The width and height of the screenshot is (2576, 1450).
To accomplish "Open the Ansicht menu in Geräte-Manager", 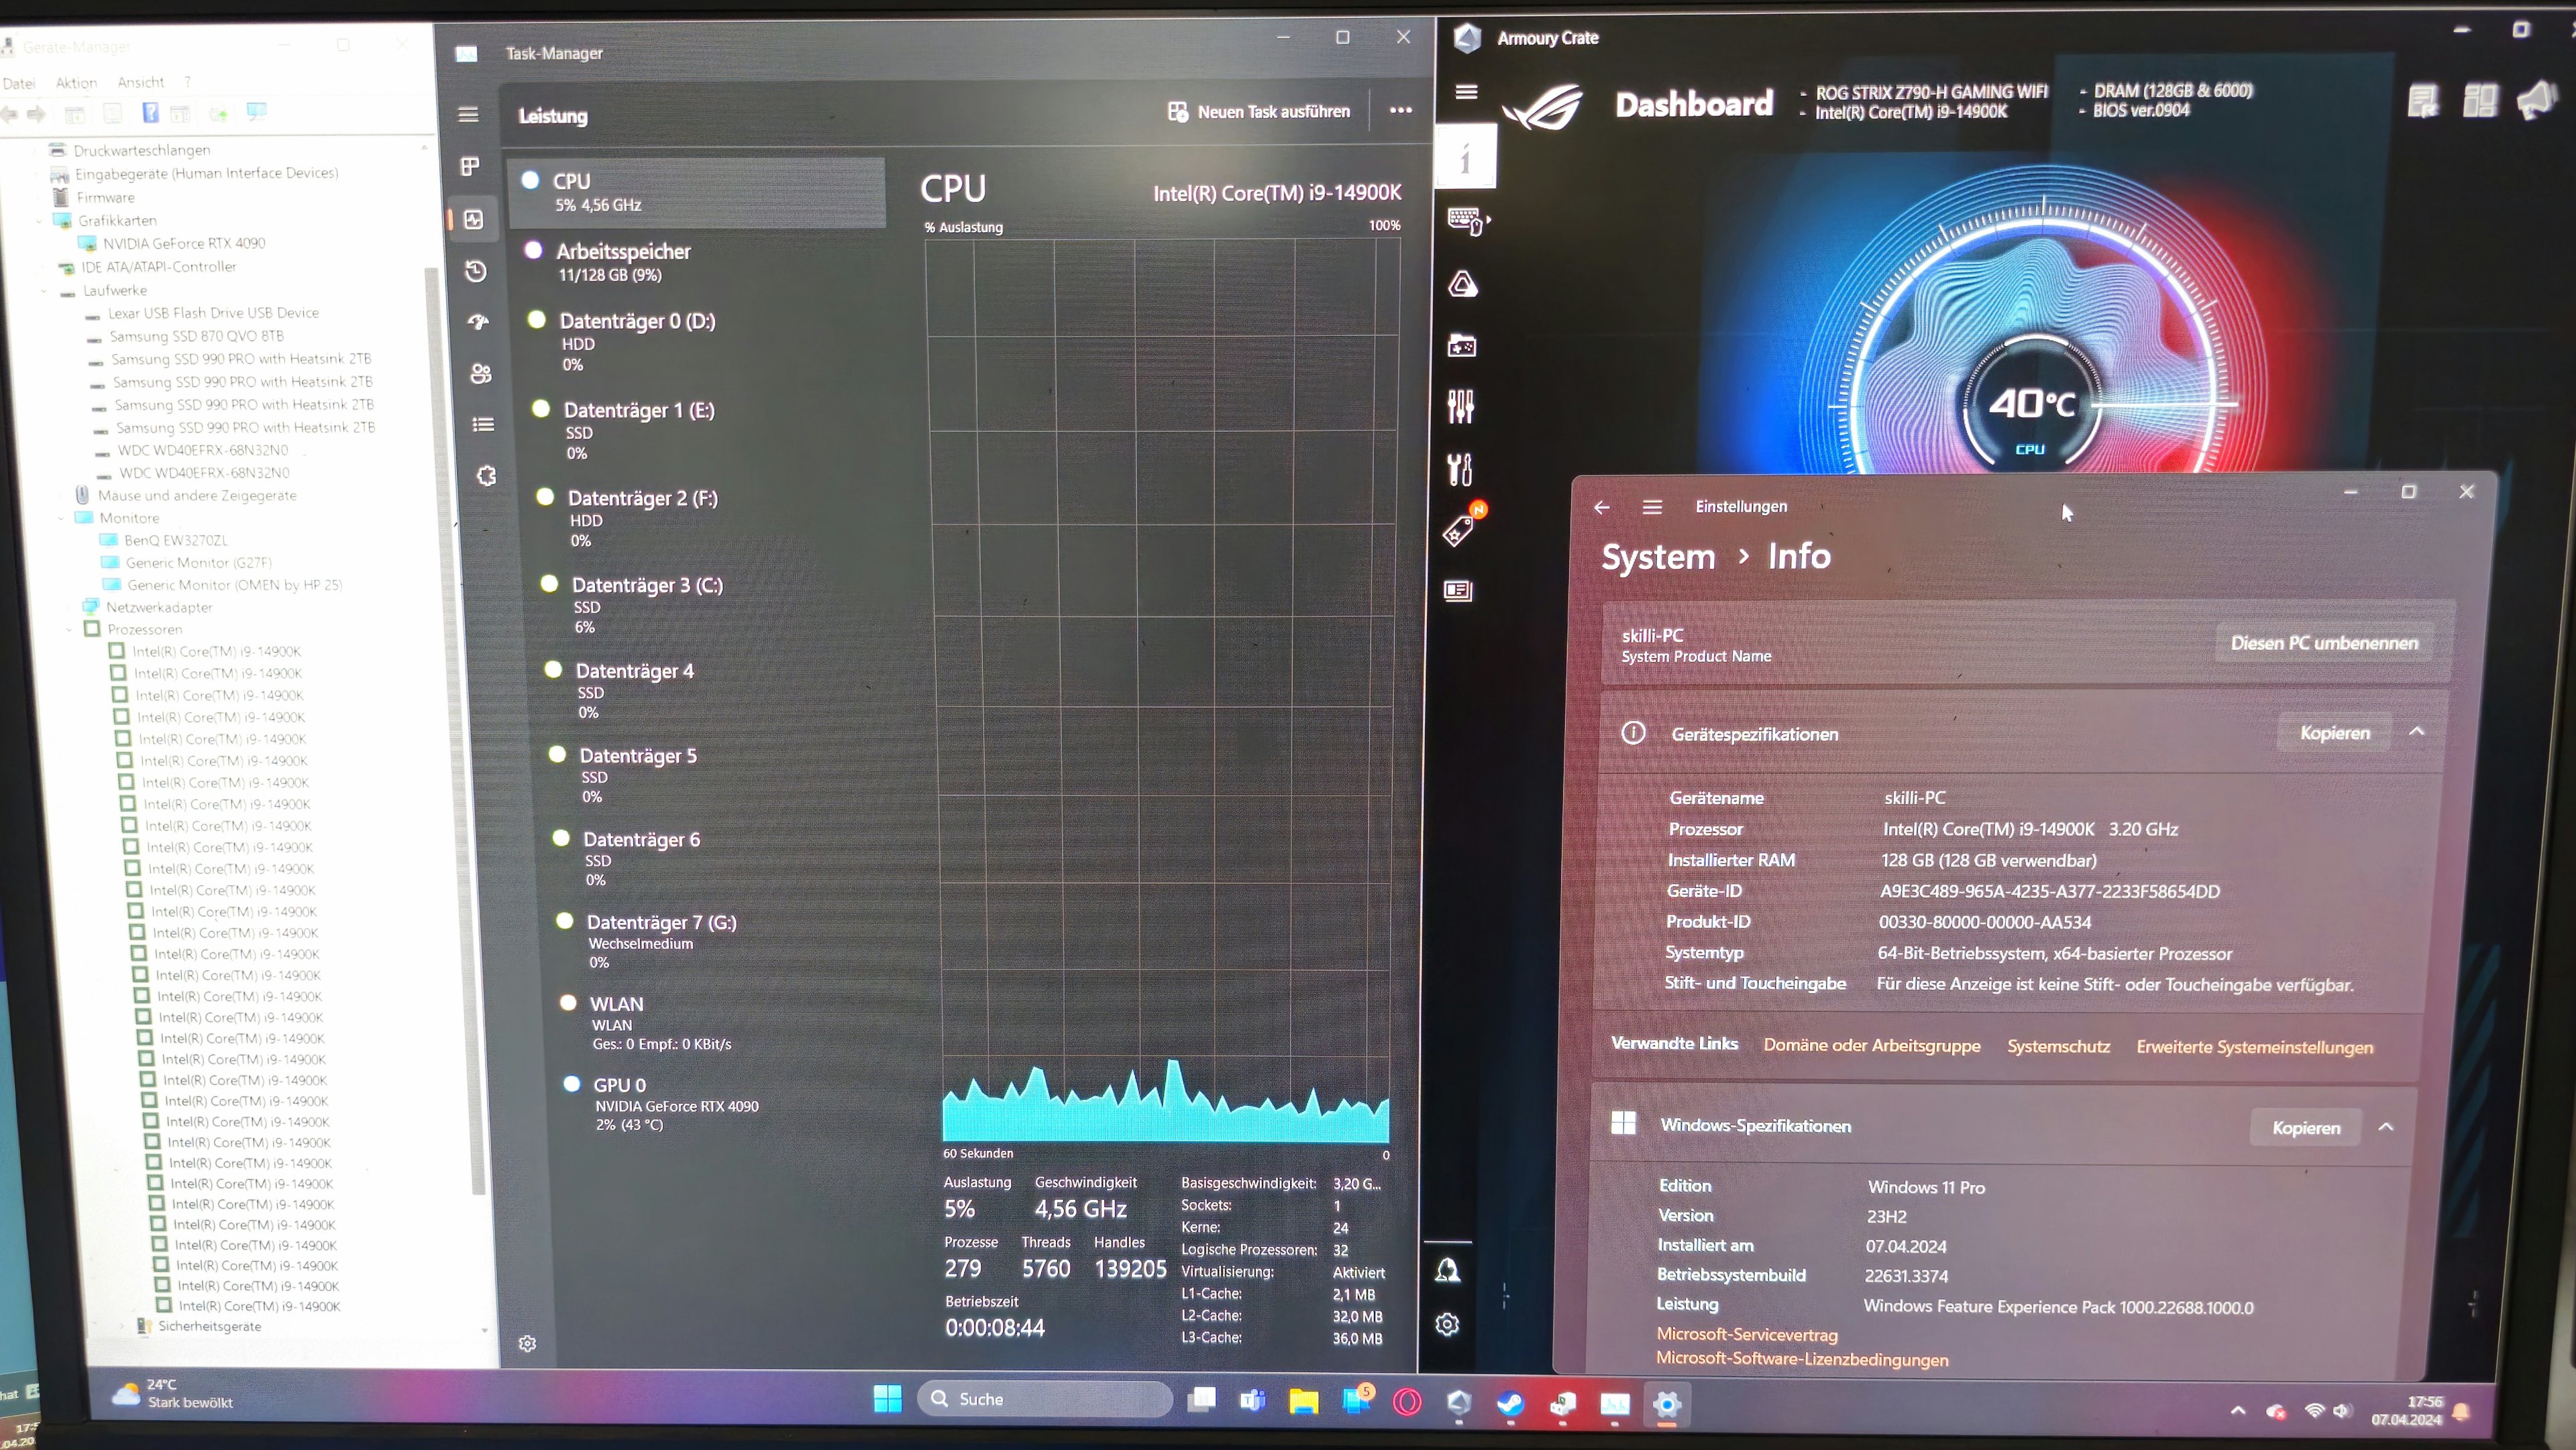I will pyautogui.click(x=140, y=82).
